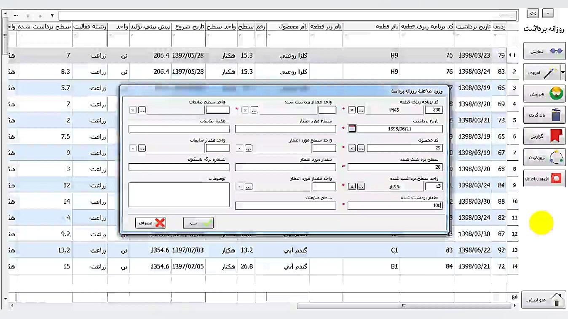Click the نام محصول column header

coord(288,27)
